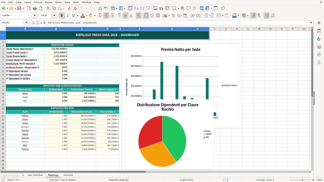Insert Image from toolbar
This screenshot has height=182, width=324.
[x=156, y=8]
